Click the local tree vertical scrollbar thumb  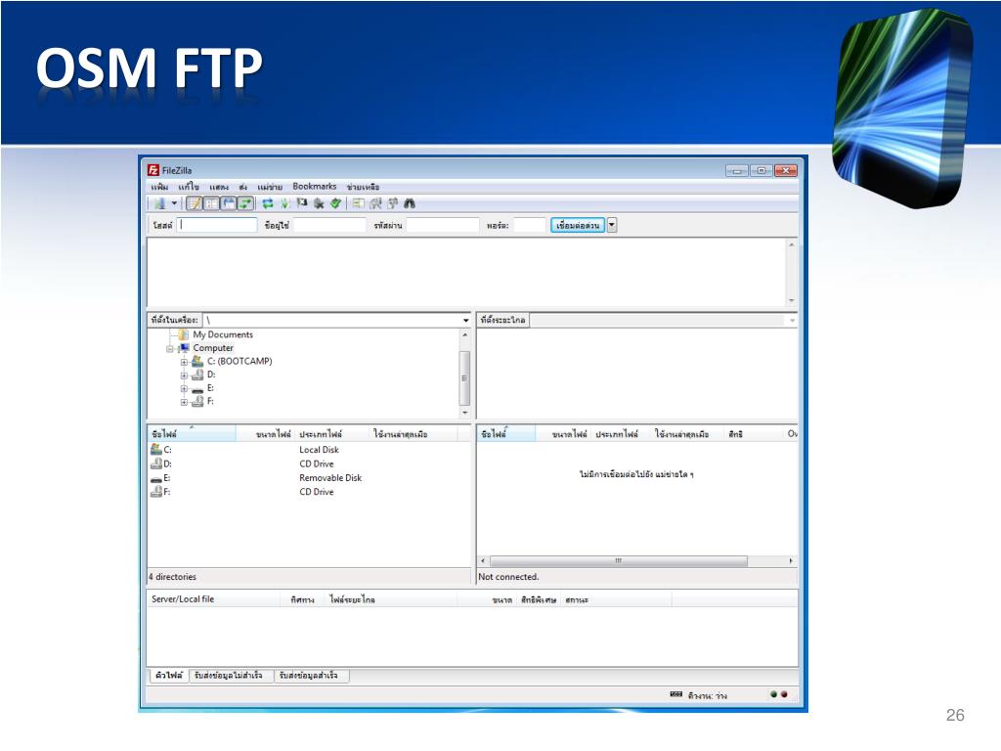tap(464, 378)
